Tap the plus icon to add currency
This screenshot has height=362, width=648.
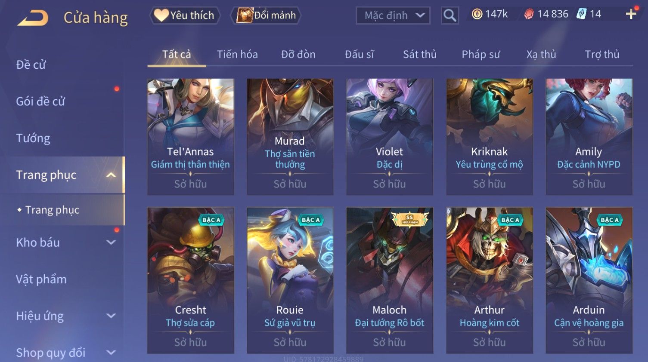pos(631,14)
